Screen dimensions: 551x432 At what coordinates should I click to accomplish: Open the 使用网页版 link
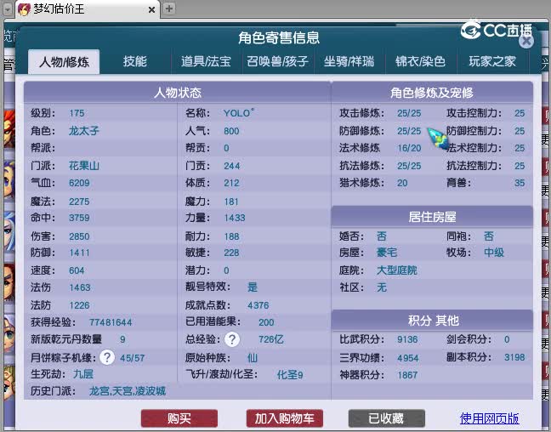[490, 418]
